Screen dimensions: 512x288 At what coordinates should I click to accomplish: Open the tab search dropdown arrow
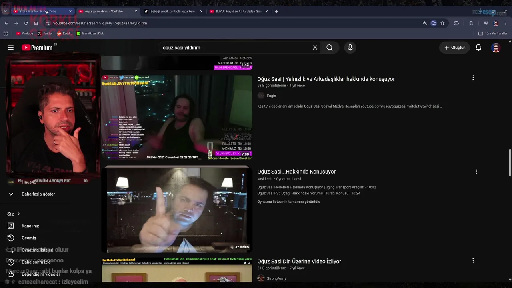pyautogui.click(x=5, y=12)
